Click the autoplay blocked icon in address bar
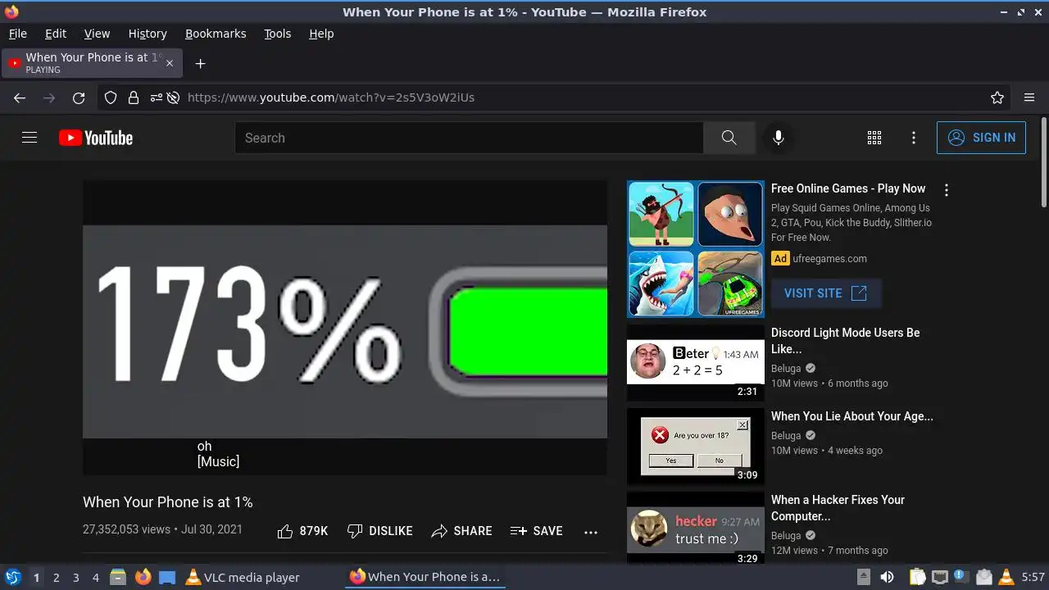This screenshot has width=1049, height=590. 173,98
